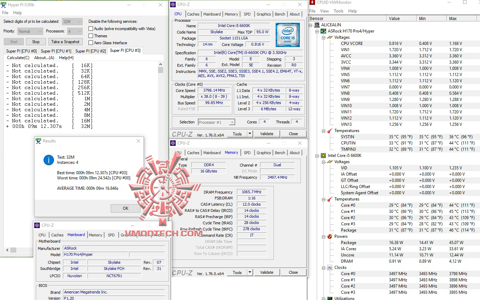This screenshot has height=300, width=480.
Task: Open the Calculate(C) menu in Super PI
Action: (18, 58)
